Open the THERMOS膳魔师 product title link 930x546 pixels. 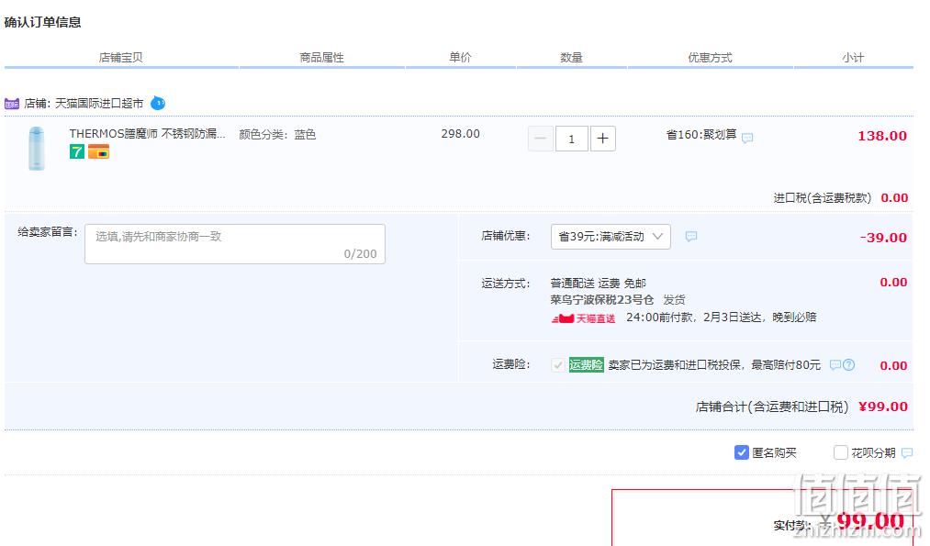coord(147,134)
